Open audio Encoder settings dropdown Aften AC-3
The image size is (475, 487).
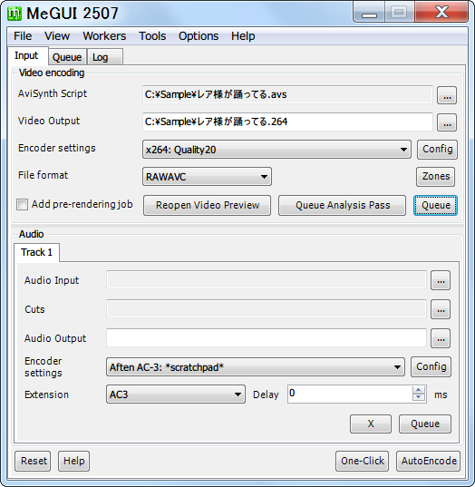(x=256, y=367)
